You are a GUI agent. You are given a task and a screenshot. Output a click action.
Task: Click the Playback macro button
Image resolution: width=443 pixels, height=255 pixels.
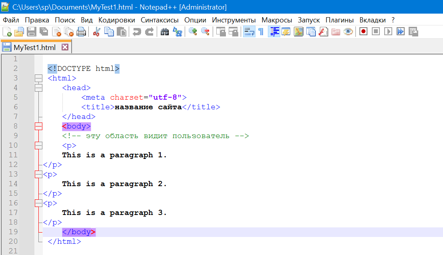pos(388,32)
